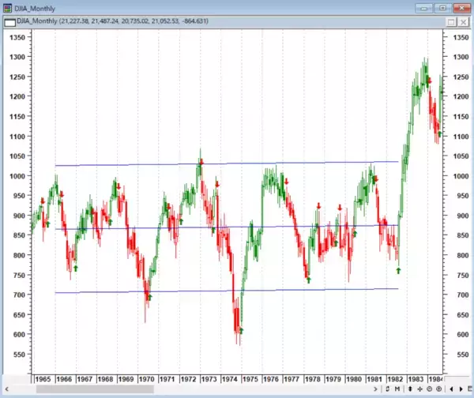Click the green buy arrow in 1982 near 760
The image size is (474, 398).
[398, 271]
